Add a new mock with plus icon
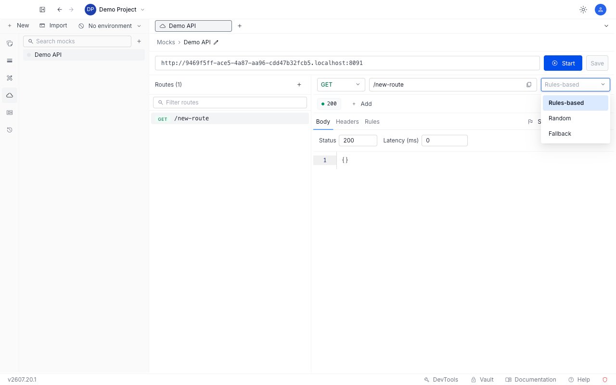 coord(139,41)
